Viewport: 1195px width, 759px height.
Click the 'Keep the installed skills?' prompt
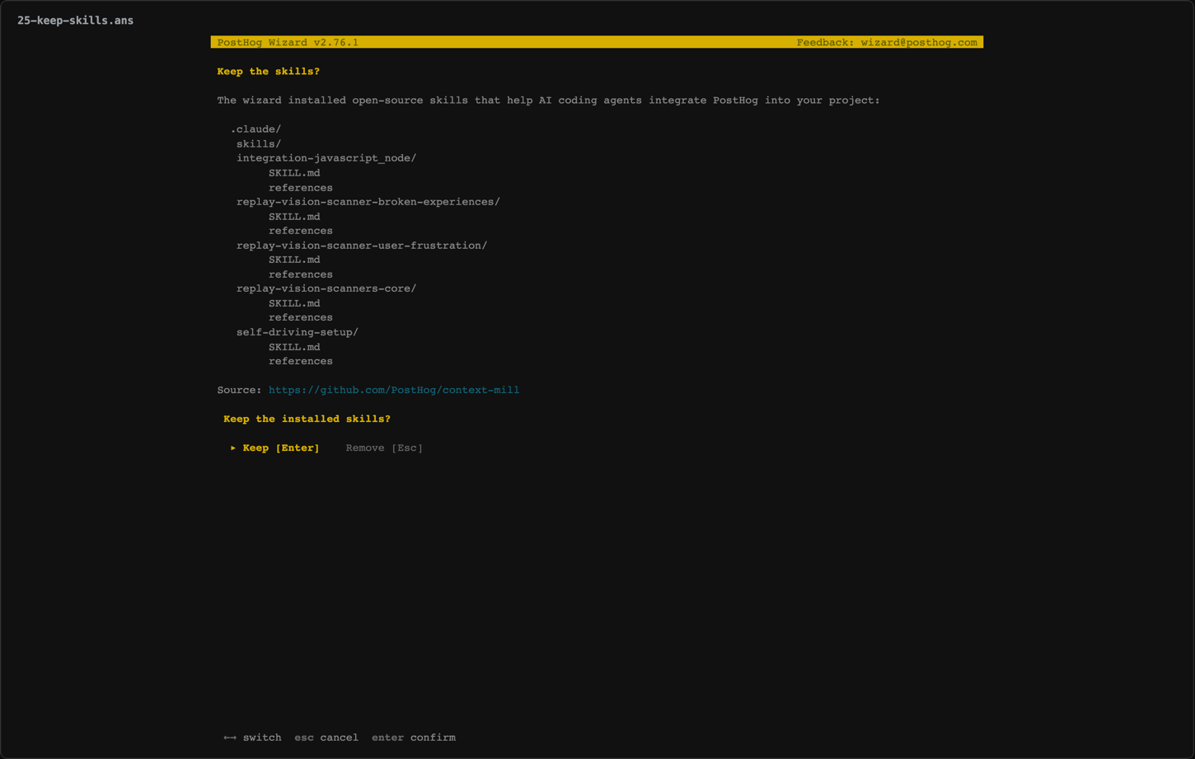(x=307, y=419)
